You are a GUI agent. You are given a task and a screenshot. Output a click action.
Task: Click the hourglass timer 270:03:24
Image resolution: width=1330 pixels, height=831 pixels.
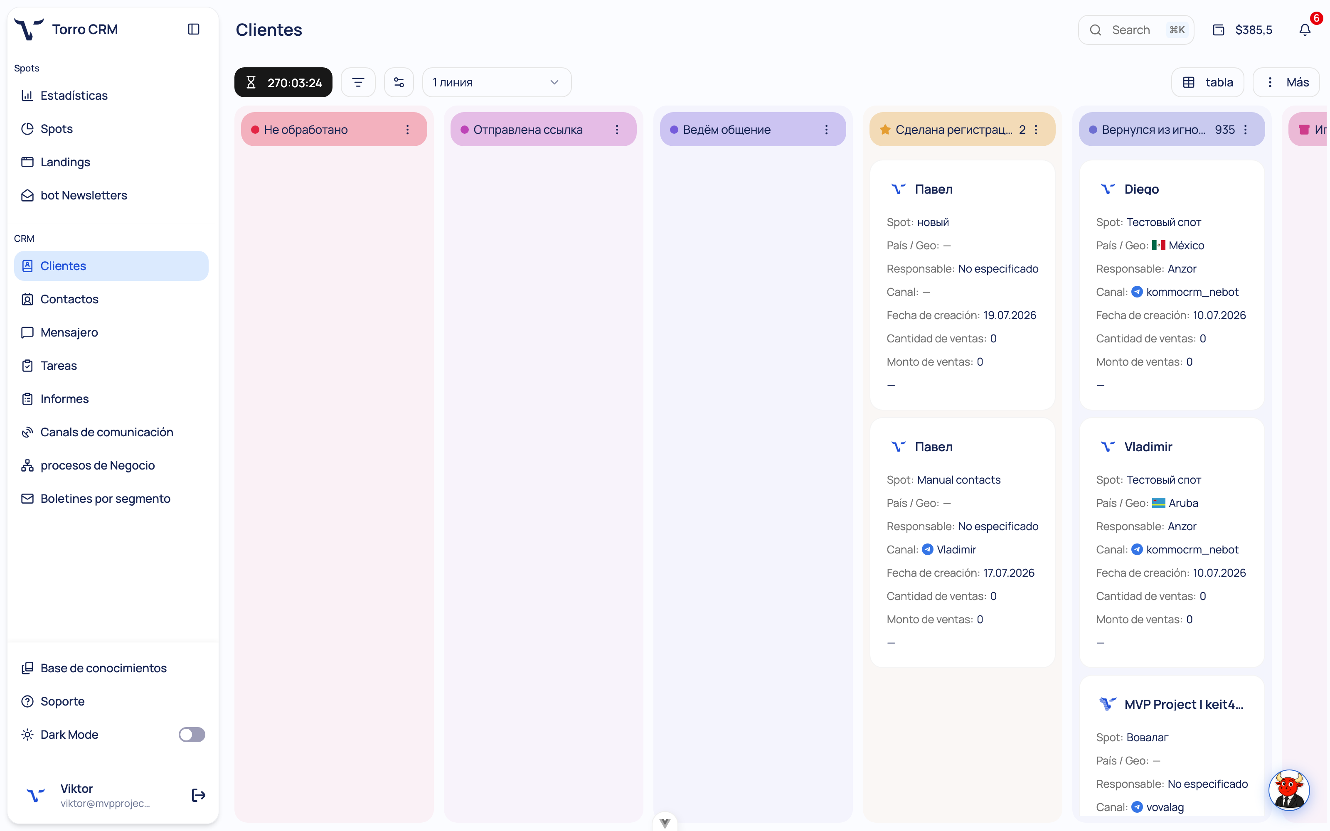(x=283, y=82)
